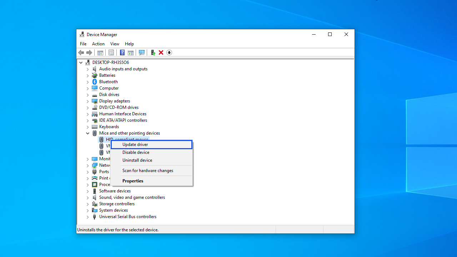Open the Help menu
457x257 pixels.
129,44
